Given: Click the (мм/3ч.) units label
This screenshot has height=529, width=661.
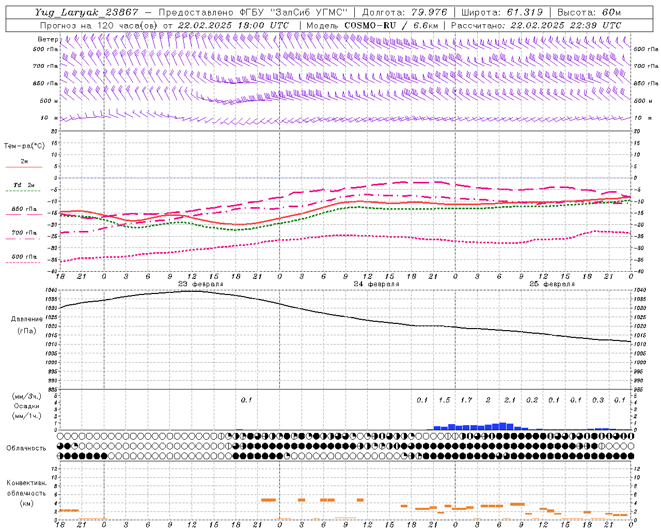Looking at the screenshot, I should 27,396.
